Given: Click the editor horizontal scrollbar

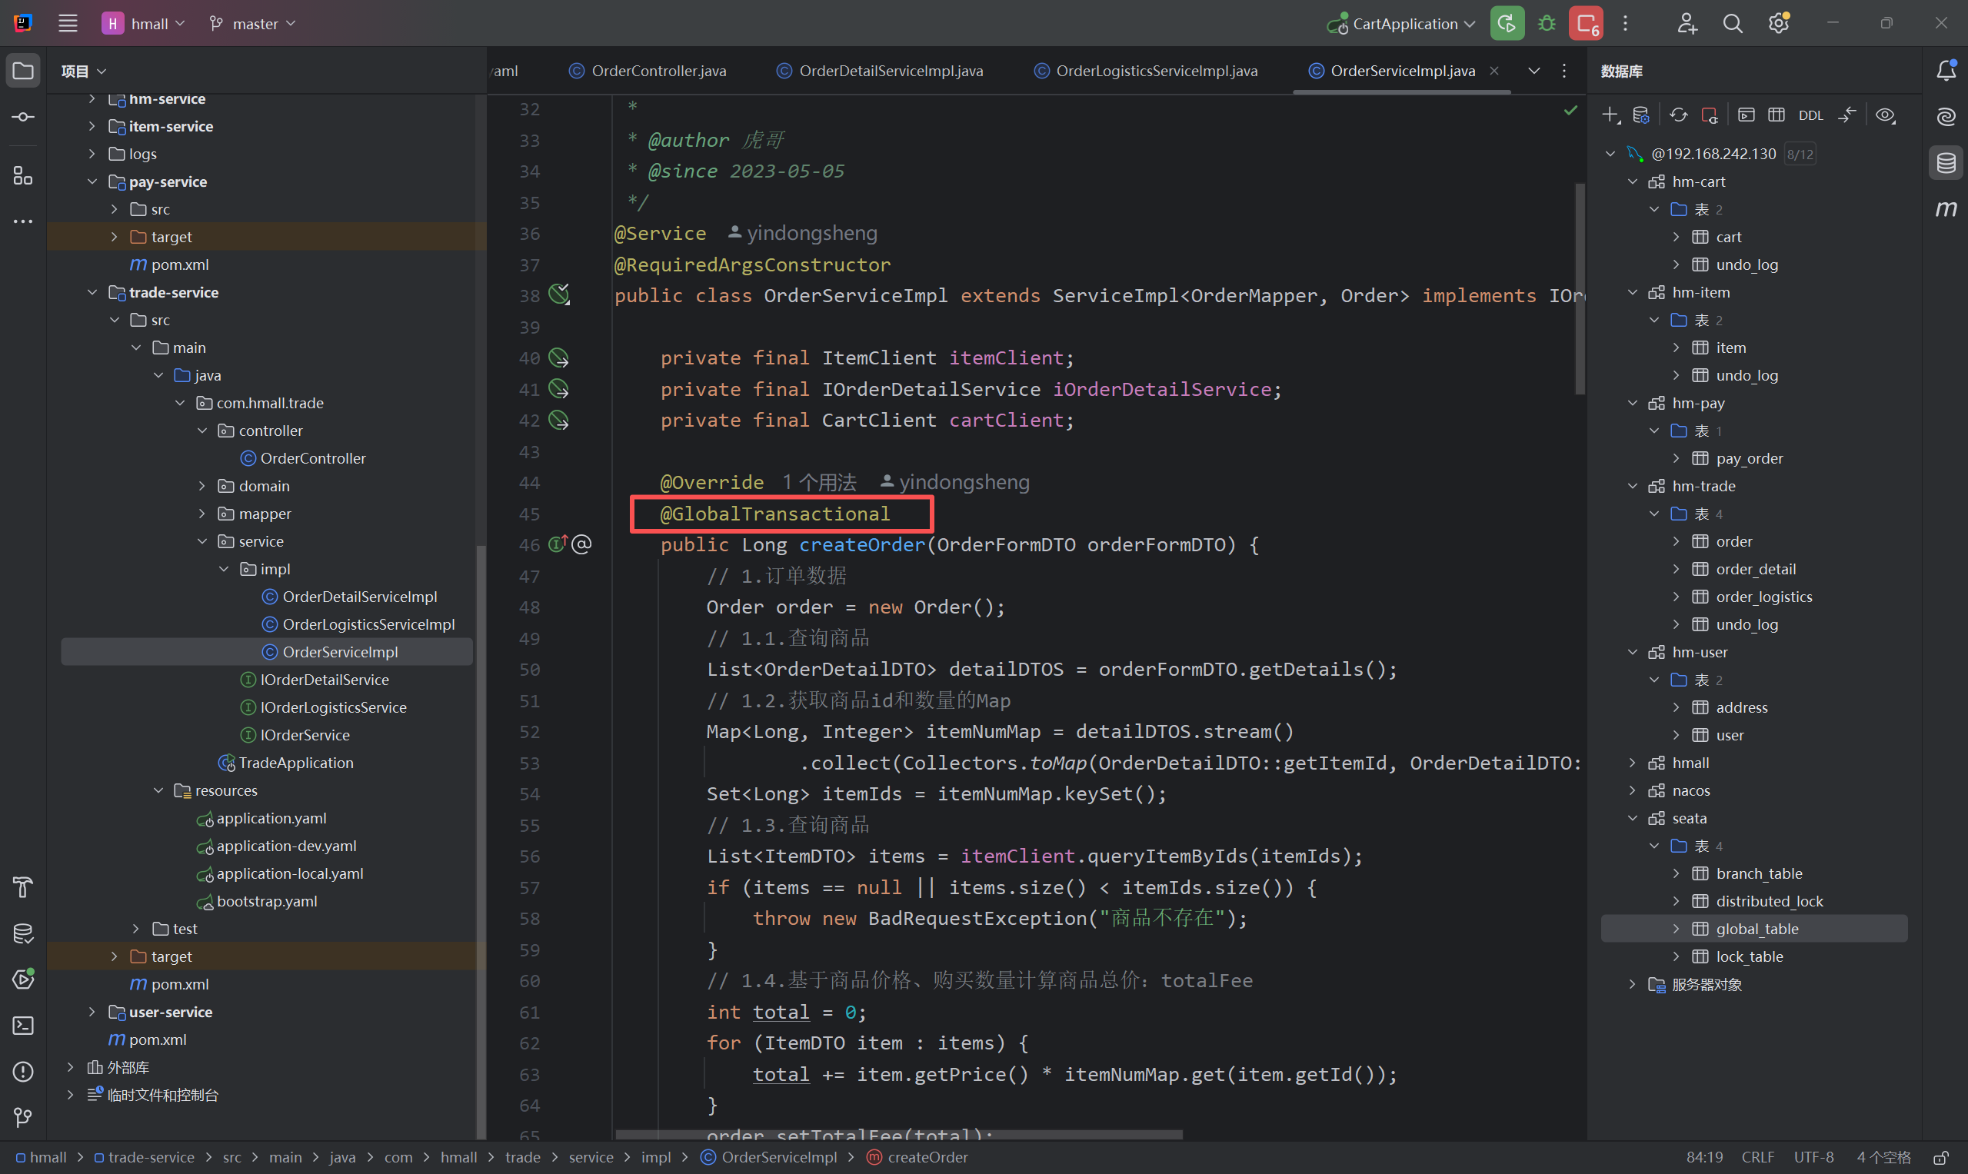Looking at the screenshot, I should [x=898, y=1135].
